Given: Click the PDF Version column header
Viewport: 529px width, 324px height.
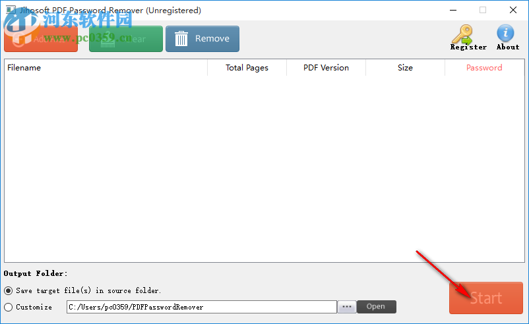Looking at the screenshot, I should tap(326, 68).
